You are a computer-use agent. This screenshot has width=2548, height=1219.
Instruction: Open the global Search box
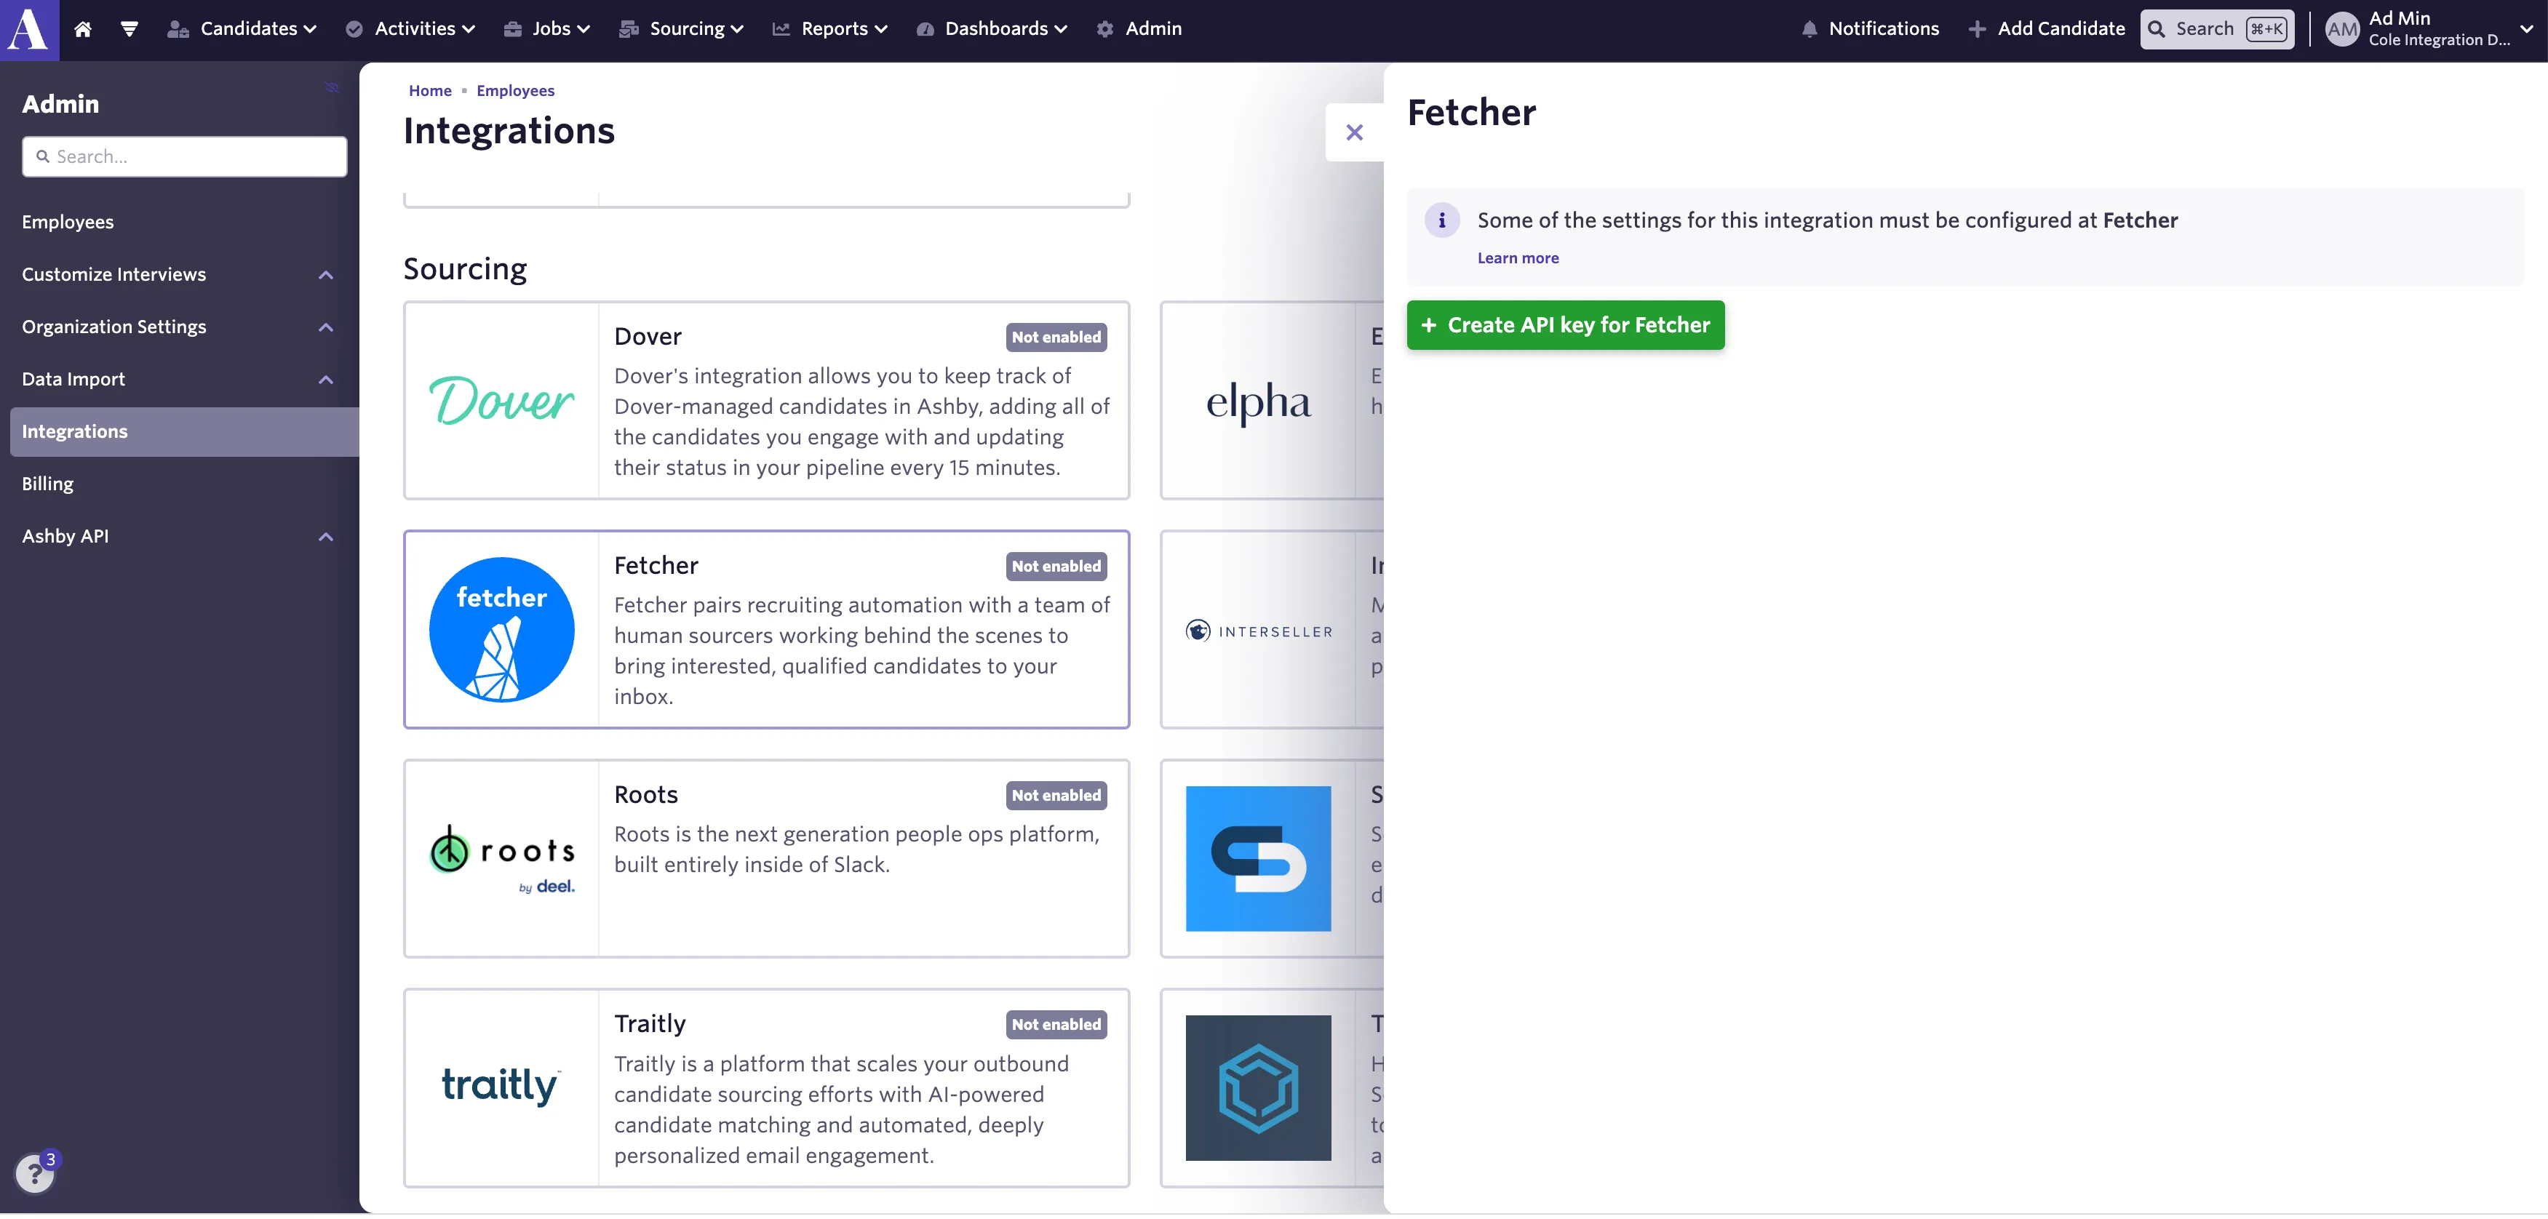point(2217,28)
